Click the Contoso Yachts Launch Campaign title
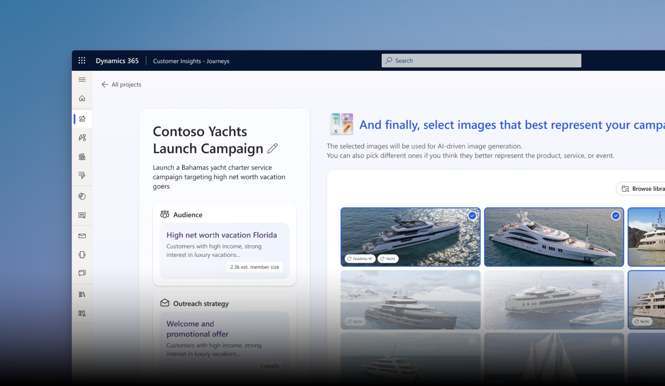Viewport: 665px width, 386px height. (x=208, y=140)
